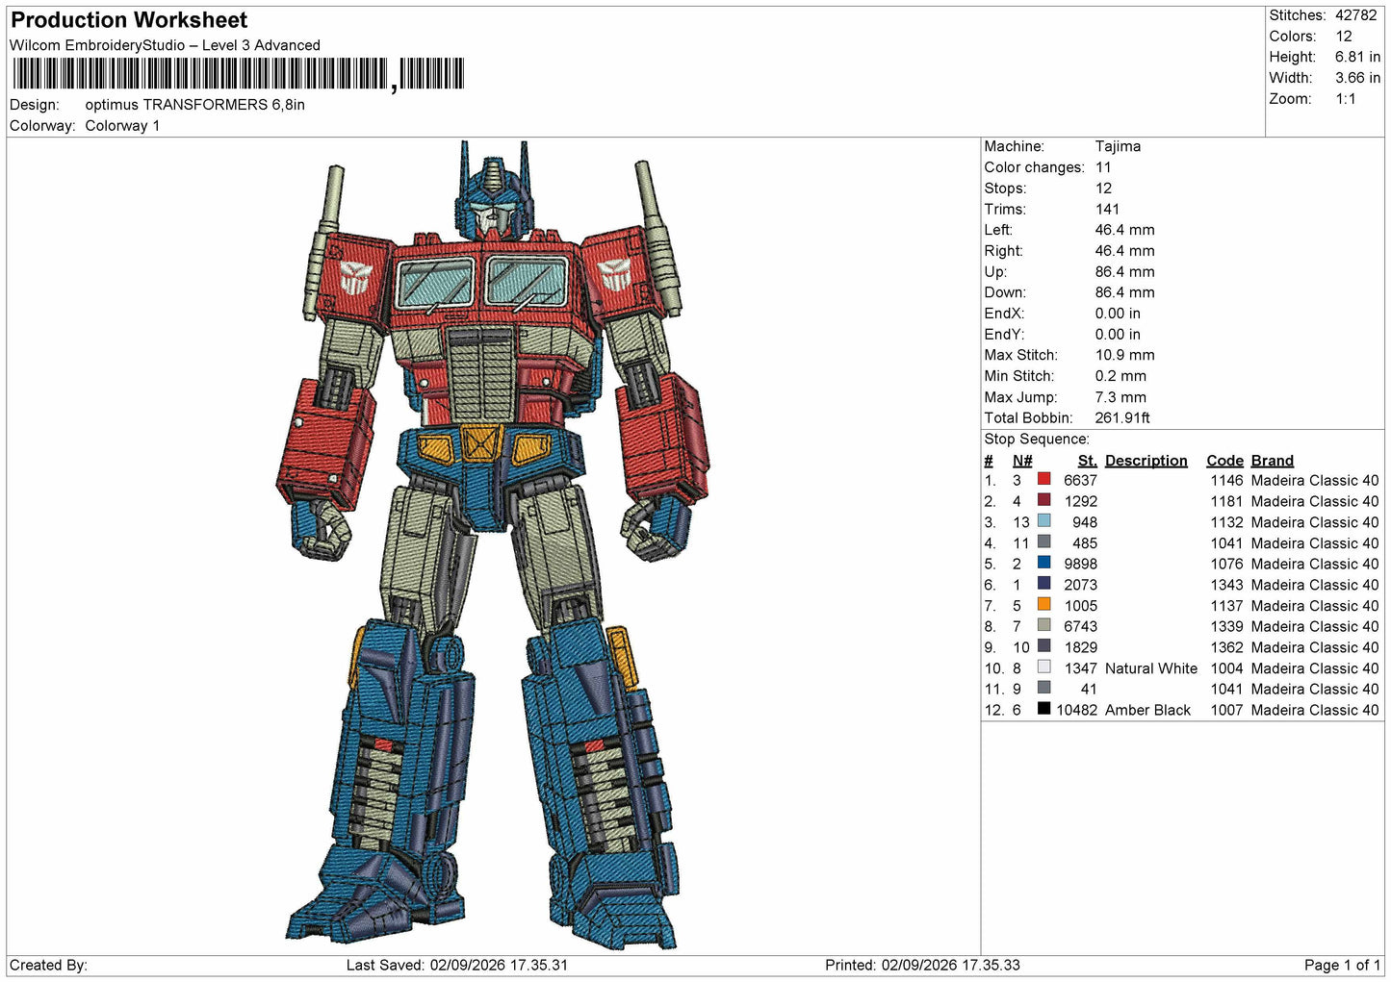
Task: Click stitch count "948" in stop 3
Action: coord(1085,522)
